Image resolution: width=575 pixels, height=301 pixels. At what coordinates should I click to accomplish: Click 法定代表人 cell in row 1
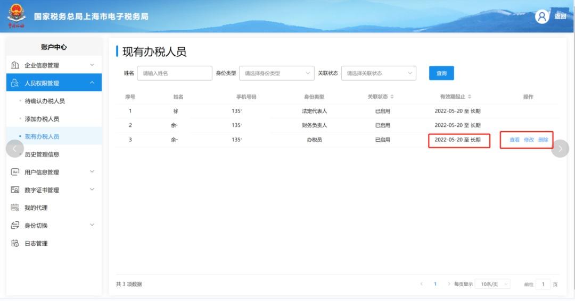pyautogui.click(x=314, y=111)
